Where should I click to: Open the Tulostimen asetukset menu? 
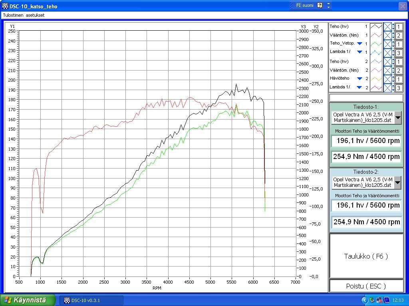pyautogui.click(x=24, y=15)
